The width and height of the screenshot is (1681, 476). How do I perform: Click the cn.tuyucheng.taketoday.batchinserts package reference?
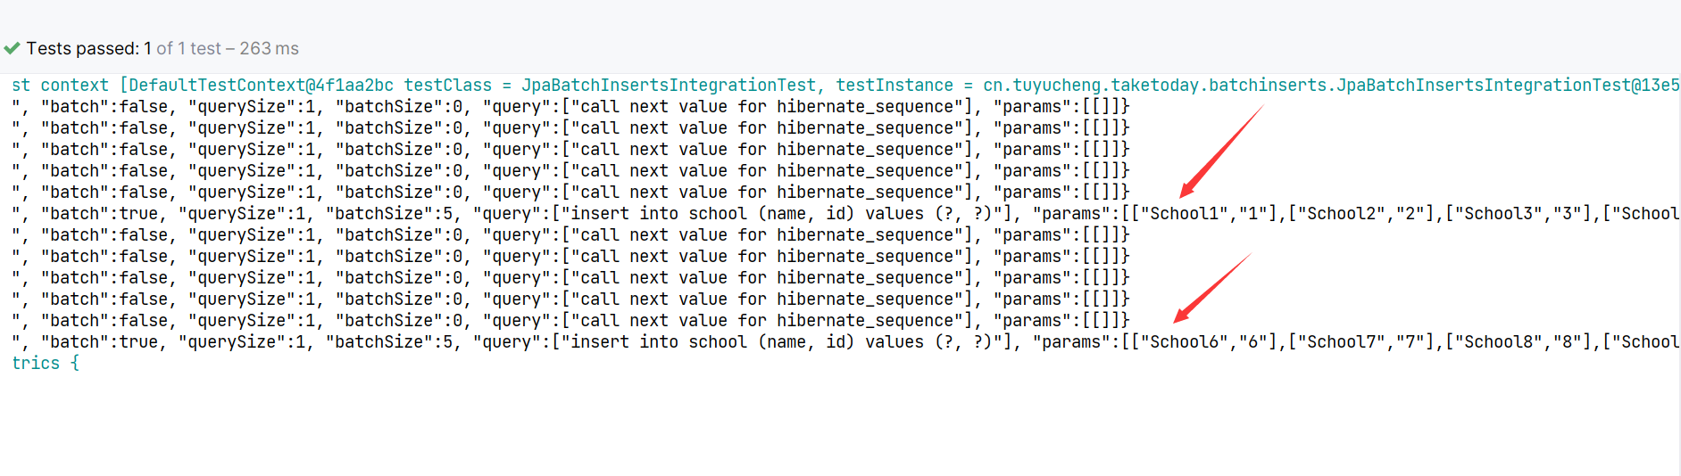(1155, 85)
